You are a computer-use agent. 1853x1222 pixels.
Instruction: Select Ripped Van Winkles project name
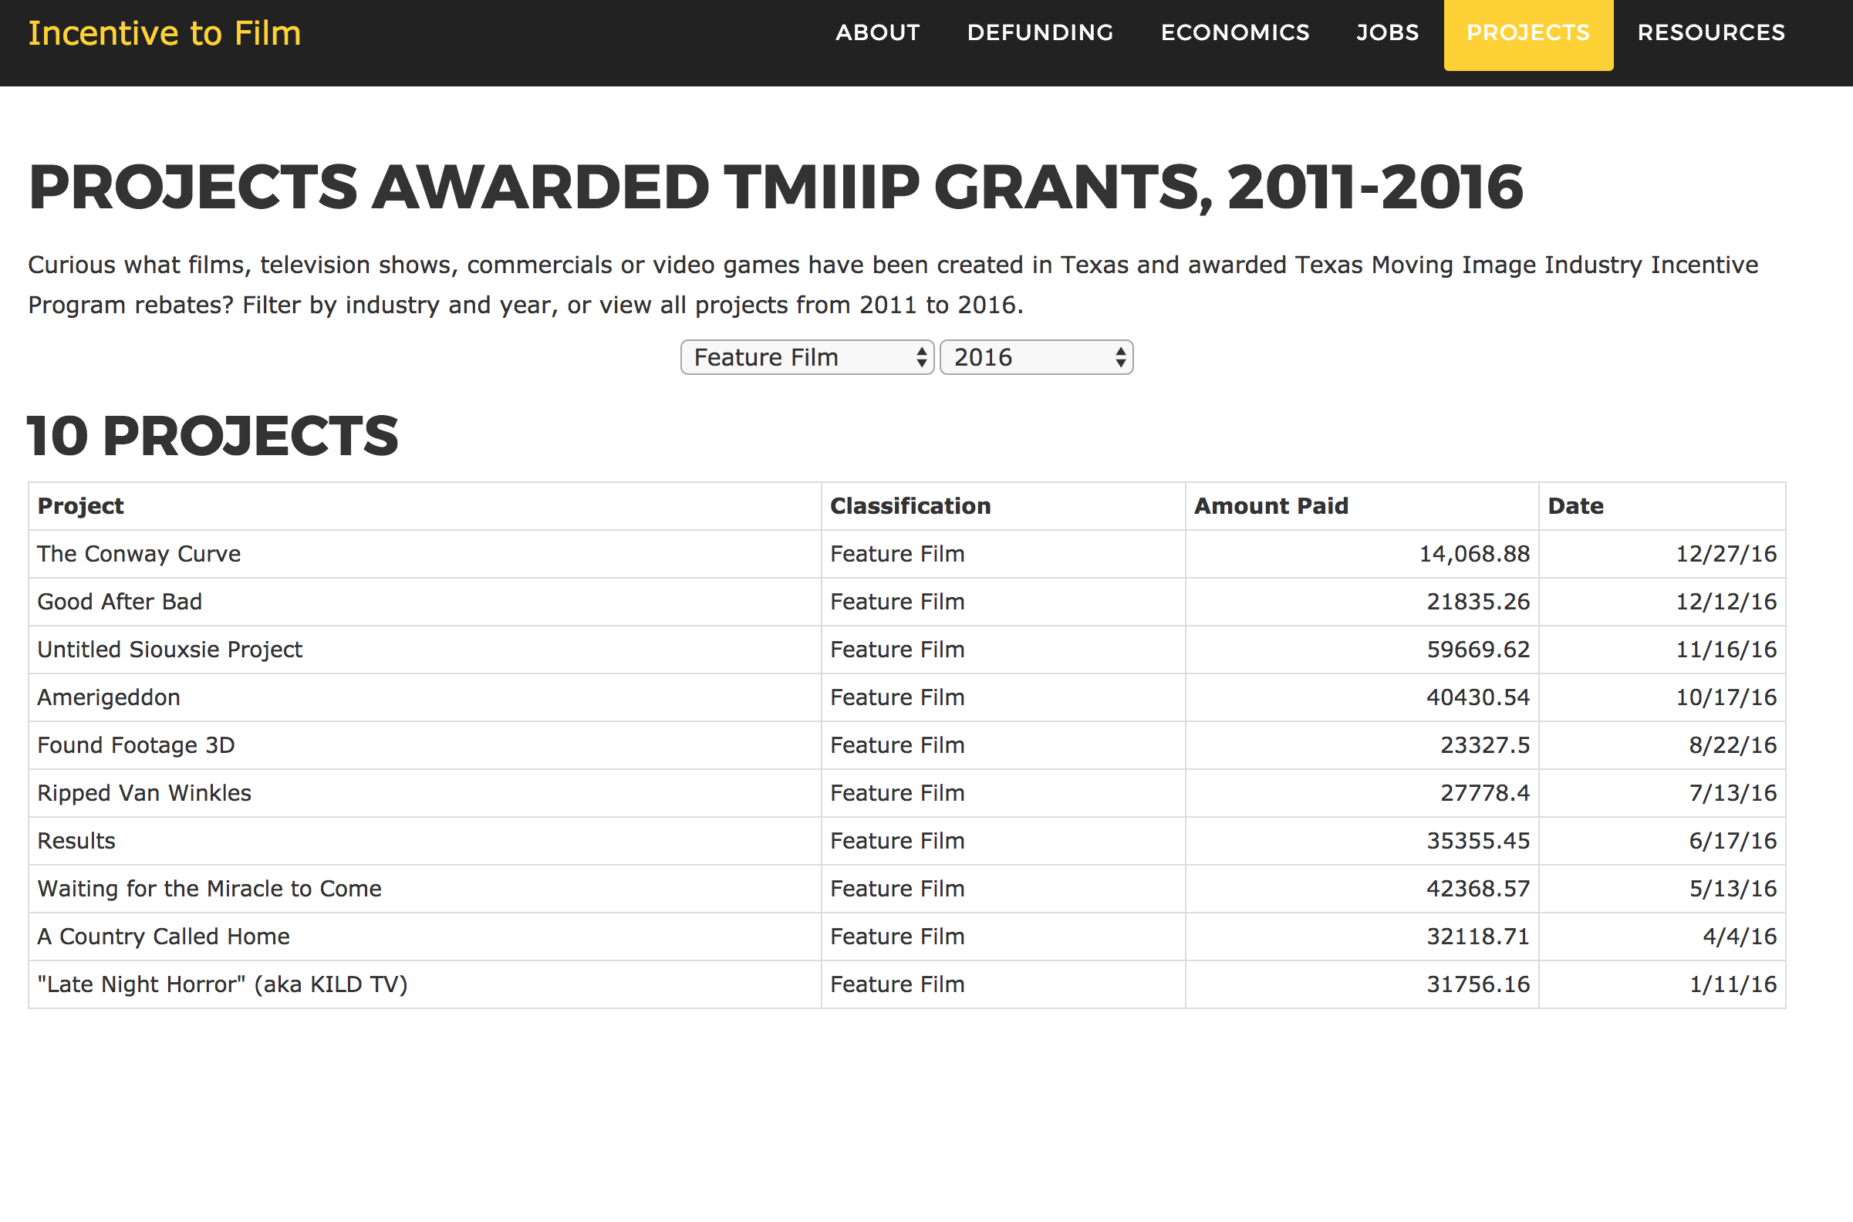click(x=144, y=793)
